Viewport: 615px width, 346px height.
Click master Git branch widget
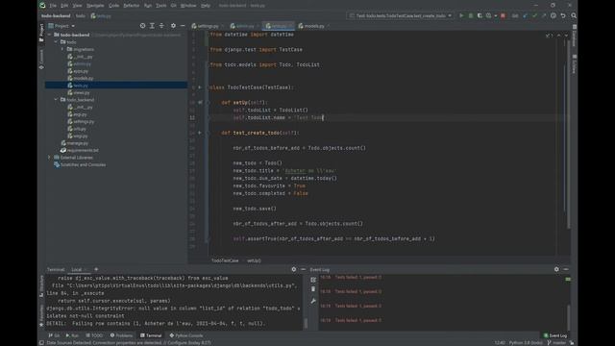[556, 343]
